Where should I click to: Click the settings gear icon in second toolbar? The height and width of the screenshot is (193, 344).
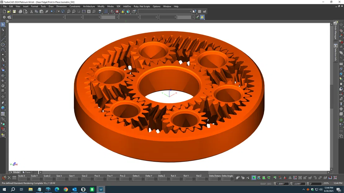[x=4, y=17]
